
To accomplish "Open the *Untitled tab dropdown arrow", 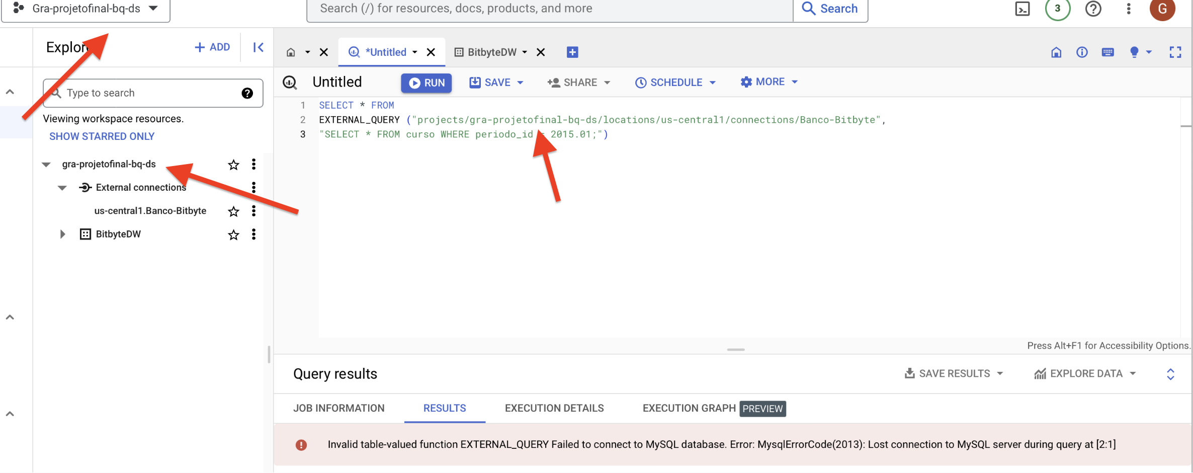I will 415,52.
